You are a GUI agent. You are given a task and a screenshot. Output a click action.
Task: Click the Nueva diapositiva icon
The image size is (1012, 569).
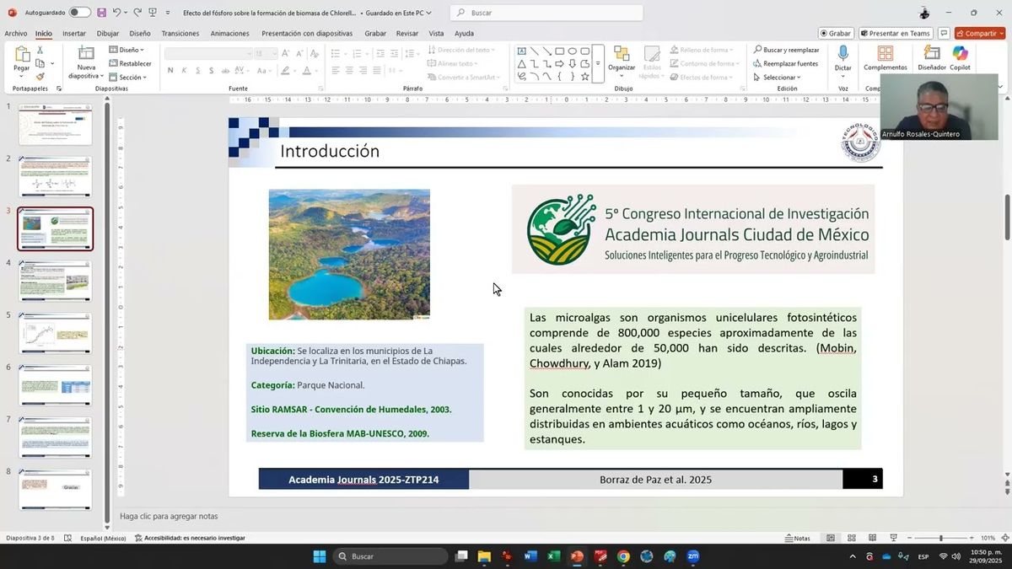click(x=86, y=54)
